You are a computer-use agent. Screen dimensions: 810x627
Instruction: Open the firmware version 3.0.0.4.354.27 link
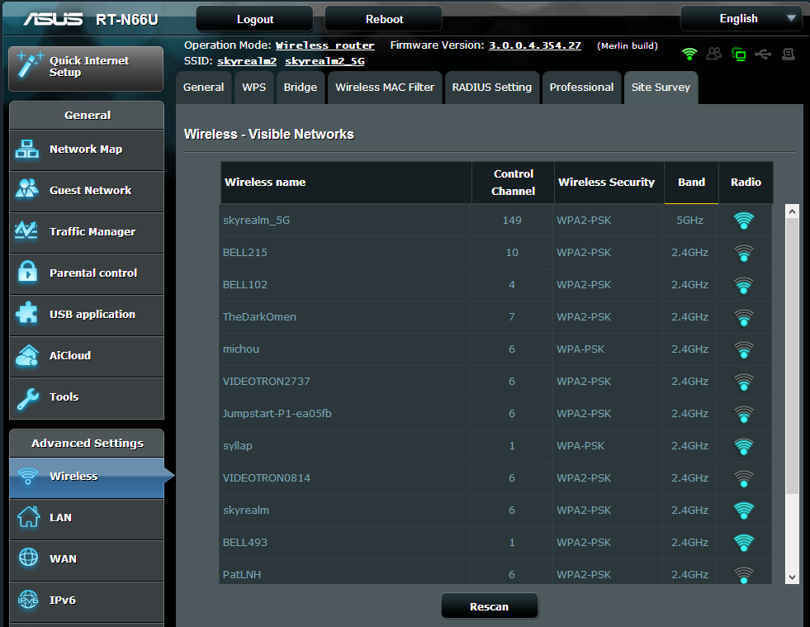[x=535, y=45]
